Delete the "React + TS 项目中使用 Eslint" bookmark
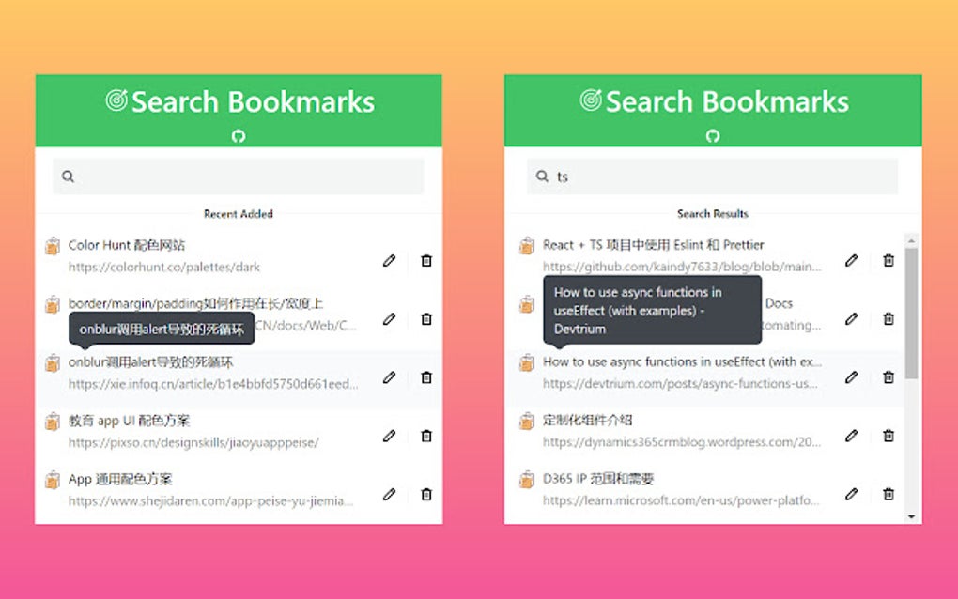The image size is (958, 599). 888,261
